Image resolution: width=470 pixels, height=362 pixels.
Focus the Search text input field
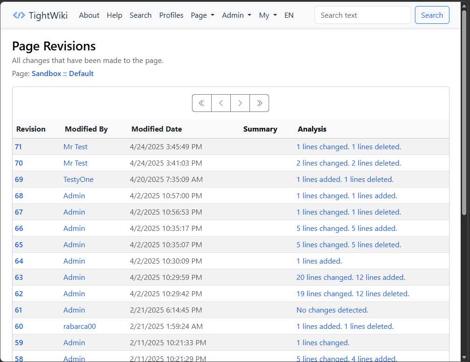click(x=363, y=15)
